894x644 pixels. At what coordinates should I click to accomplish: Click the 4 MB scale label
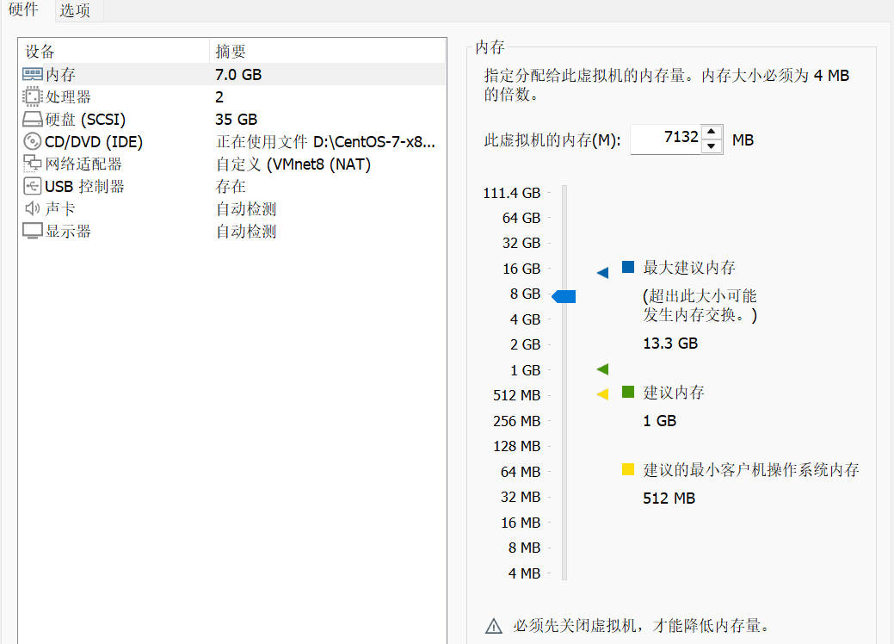pyautogui.click(x=524, y=573)
